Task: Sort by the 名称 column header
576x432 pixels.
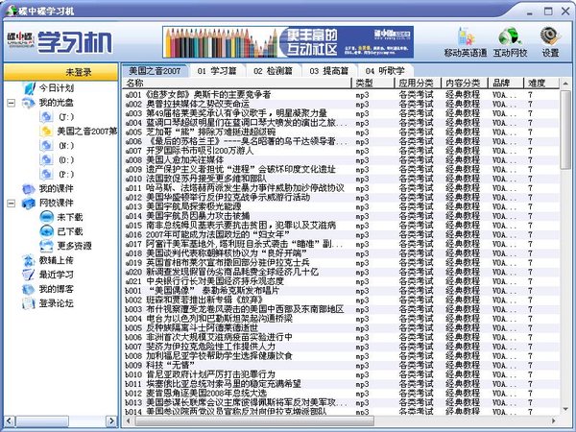Action: [x=237, y=83]
